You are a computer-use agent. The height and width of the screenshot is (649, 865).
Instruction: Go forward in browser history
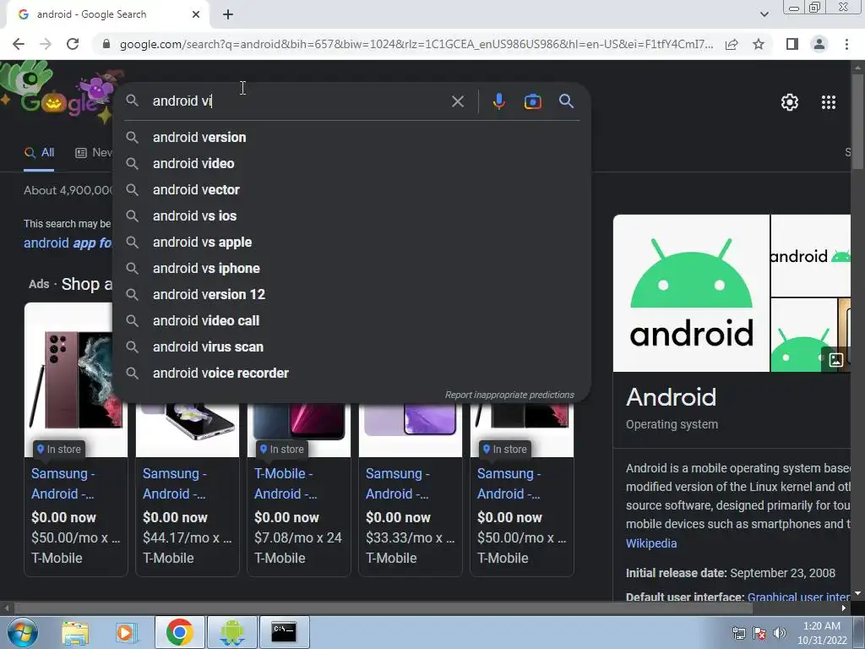[x=46, y=44]
